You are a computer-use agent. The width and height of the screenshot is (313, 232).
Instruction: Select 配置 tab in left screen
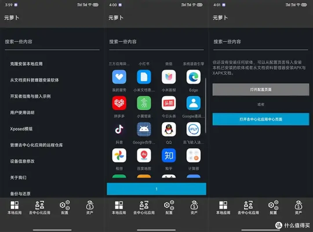pos(65,208)
